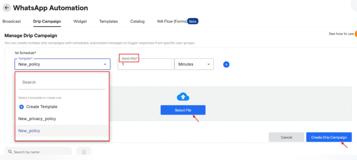Click the Send After value field
Viewport: 357px width, 160px height.
coord(145,64)
